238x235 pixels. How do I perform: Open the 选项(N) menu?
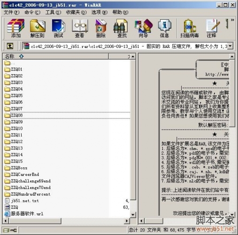click(100, 12)
